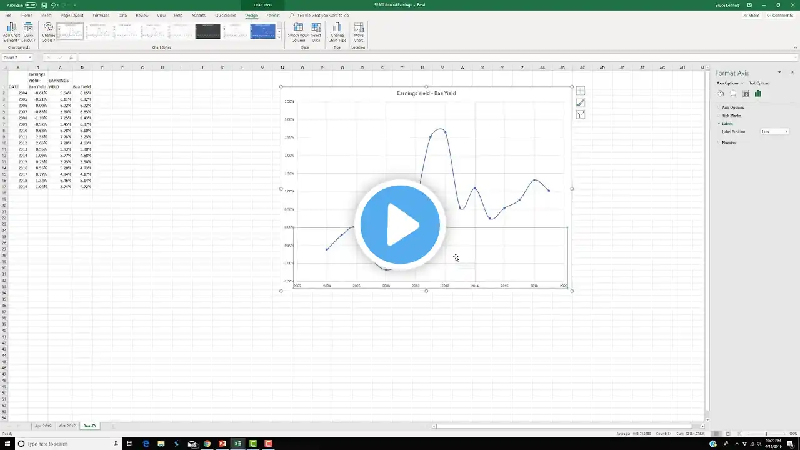Select the Size & Properties icon

click(746, 94)
